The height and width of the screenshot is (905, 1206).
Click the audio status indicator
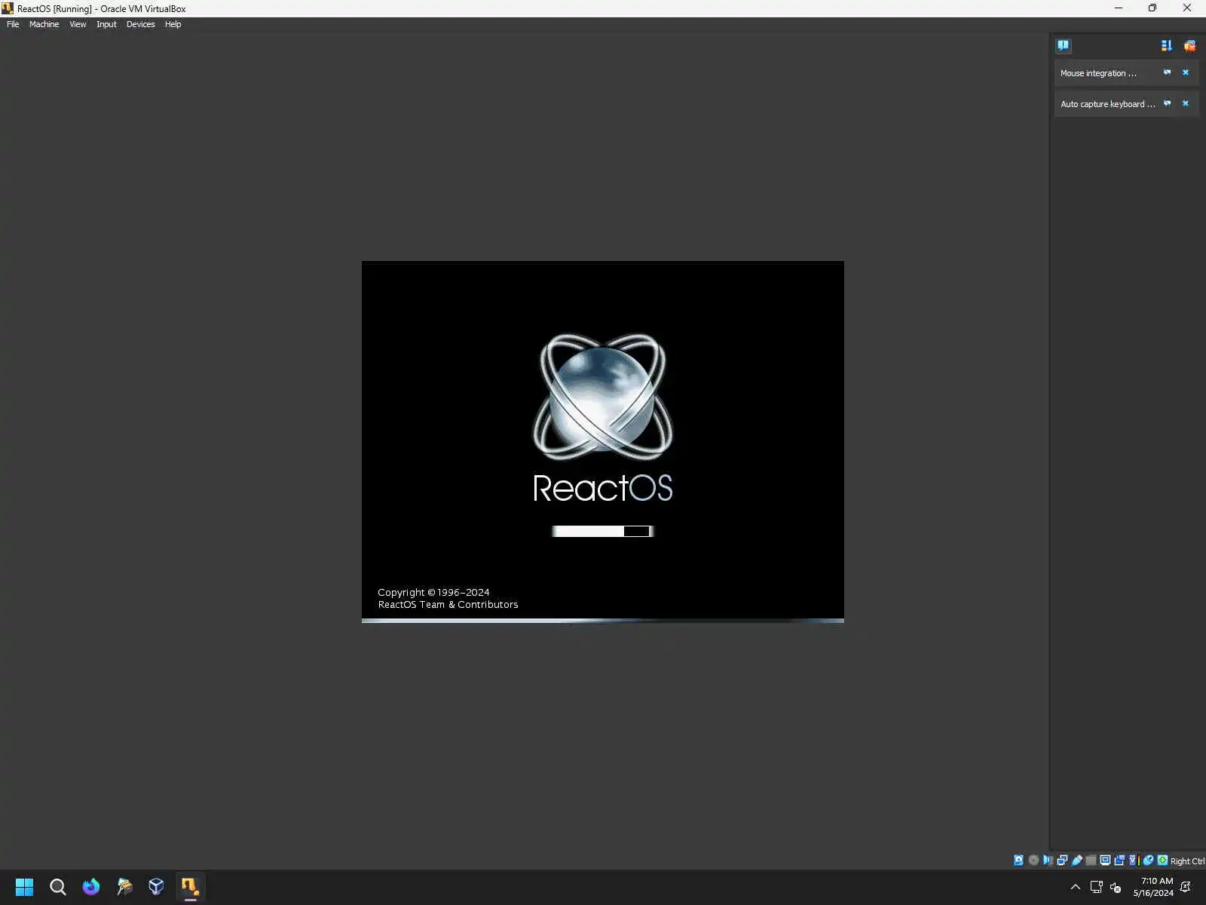pos(1048,860)
